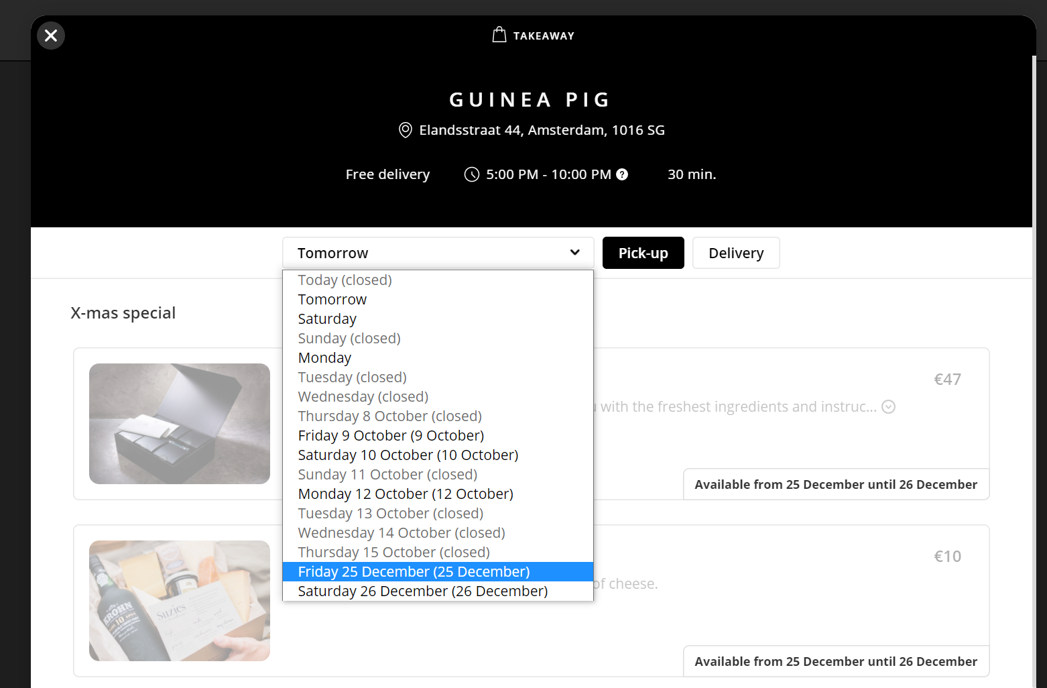The image size is (1047, 688).
Task: Click the Elandsstraat 44 address text
Action: click(542, 130)
